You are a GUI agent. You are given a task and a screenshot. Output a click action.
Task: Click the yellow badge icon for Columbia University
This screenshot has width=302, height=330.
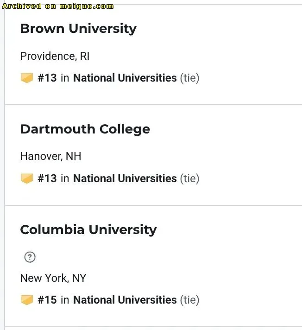[27, 300]
